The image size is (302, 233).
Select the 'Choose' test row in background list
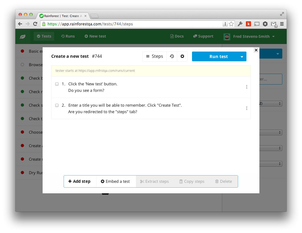click(29, 132)
